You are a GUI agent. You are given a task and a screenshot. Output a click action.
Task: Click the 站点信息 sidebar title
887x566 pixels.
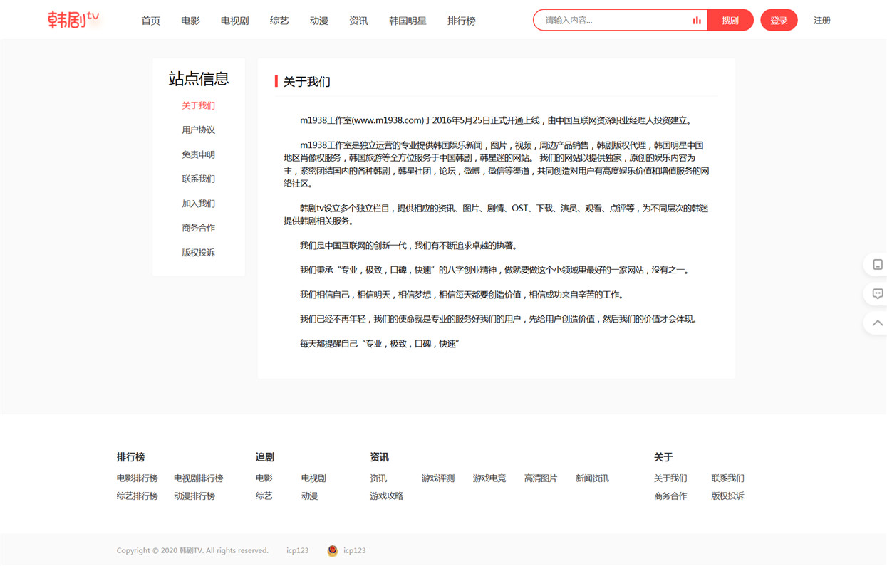coord(199,79)
